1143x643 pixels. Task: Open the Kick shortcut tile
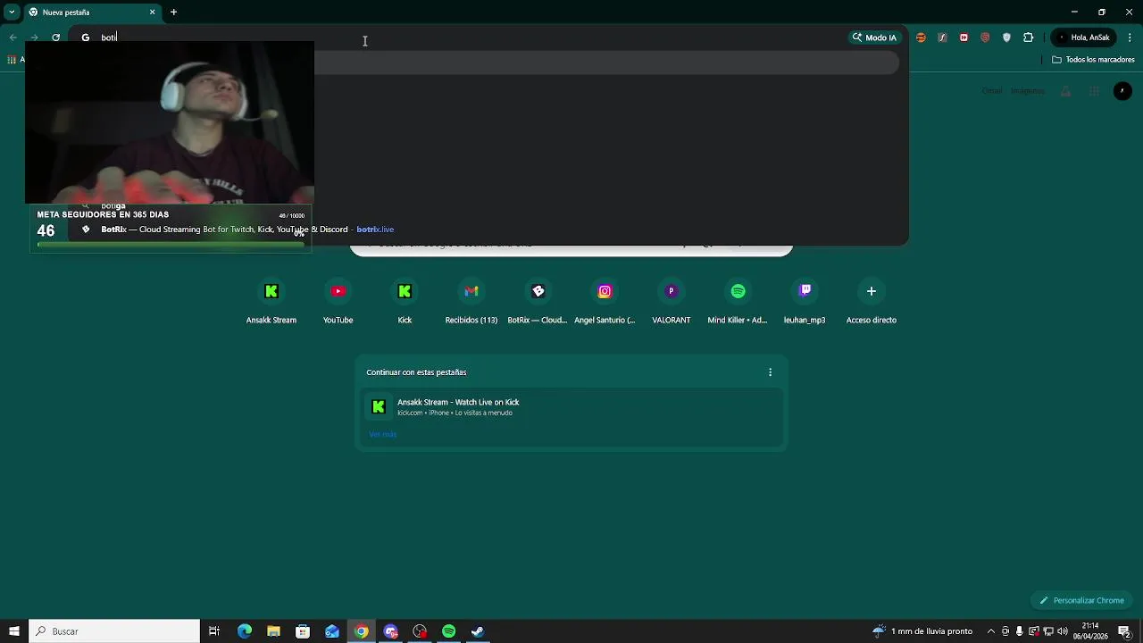405,302
